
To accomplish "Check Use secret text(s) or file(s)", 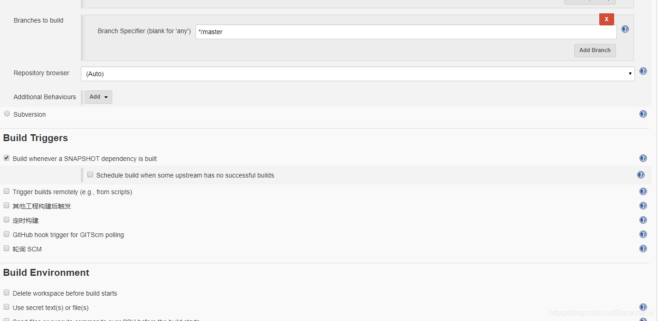I will (6, 307).
